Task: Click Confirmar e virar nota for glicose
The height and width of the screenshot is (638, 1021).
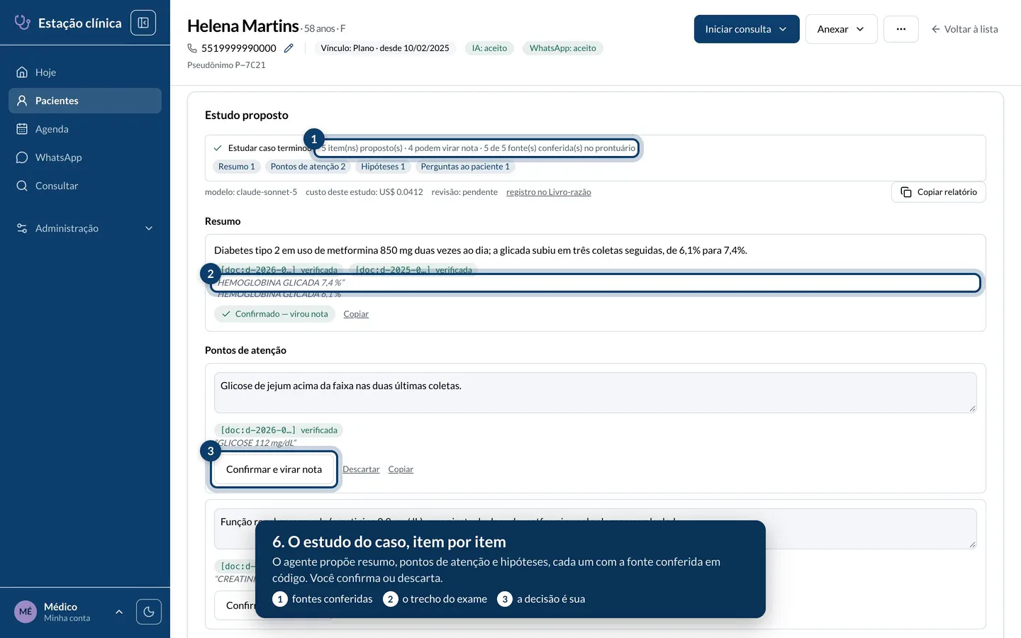Action: [274, 469]
